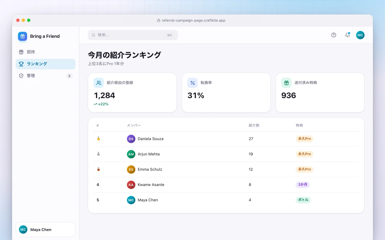Click the ボトル badge for Maya Chen
Viewport: 385px width, 240px height.
point(303,200)
